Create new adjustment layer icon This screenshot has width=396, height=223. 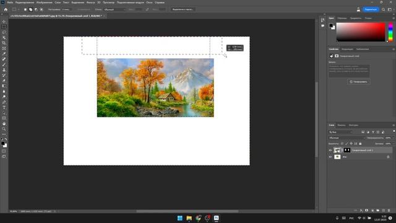tap(372, 211)
